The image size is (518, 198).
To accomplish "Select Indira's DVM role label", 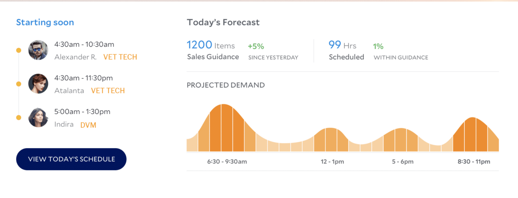I will pyautogui.click(x=88, y=125).
